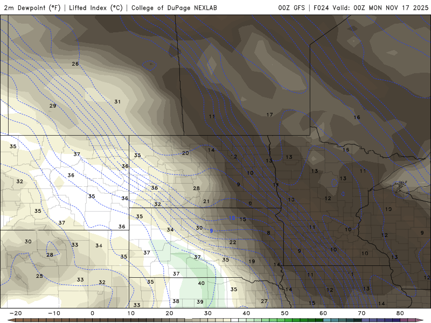Click the '-10' color scale label
This screenshot has height=323, width=431.
pos(54,313)
